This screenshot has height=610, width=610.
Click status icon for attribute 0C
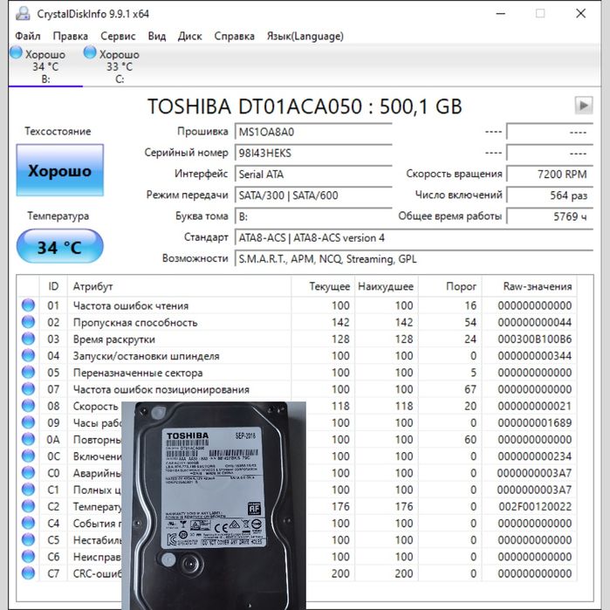coord(28,456)
